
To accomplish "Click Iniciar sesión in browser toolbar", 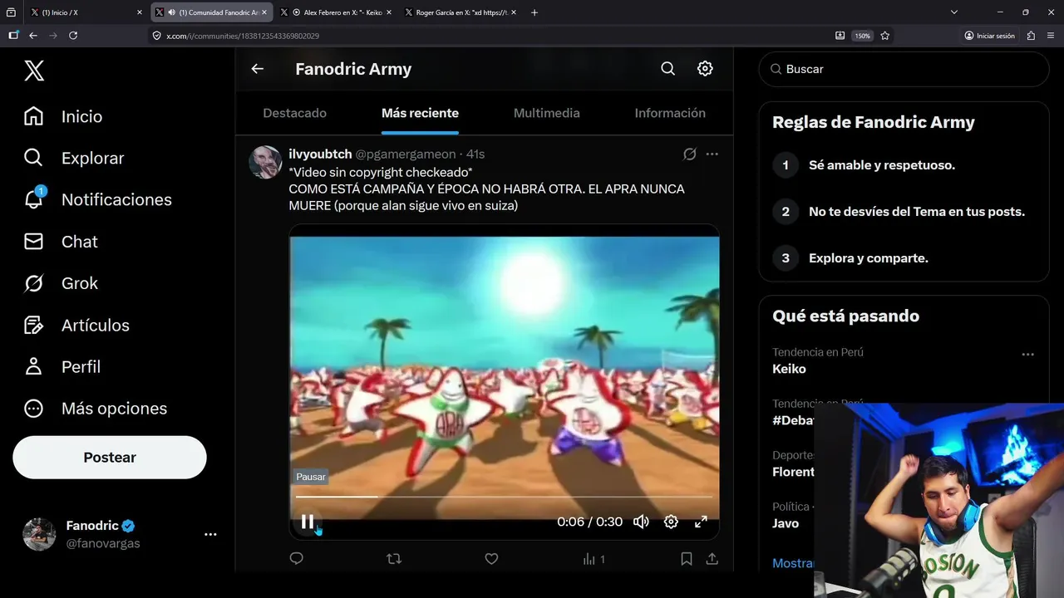I will pos(990,36).
